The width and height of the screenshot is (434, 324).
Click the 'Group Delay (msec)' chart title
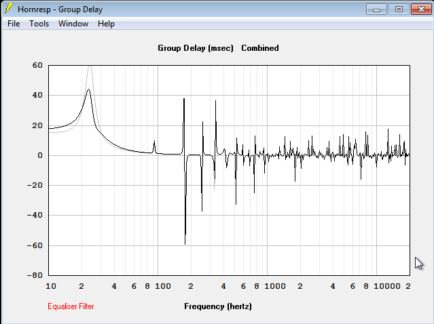pyautogui.click(x=196, y=48)
